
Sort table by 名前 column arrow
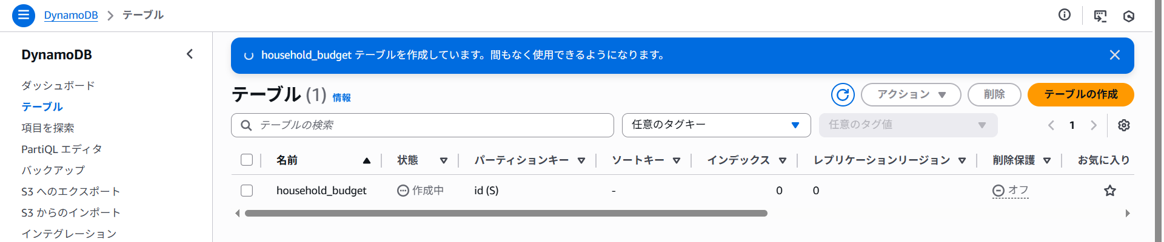point(366,160)
